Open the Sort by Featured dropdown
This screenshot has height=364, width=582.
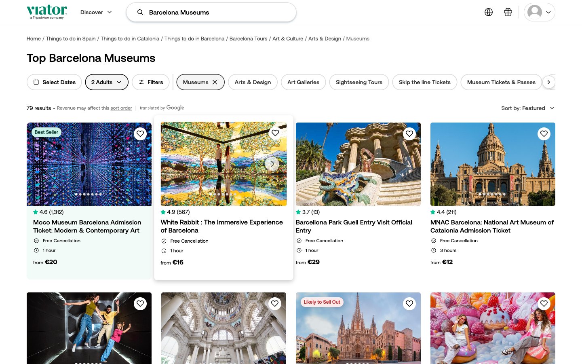pos(527,108)
